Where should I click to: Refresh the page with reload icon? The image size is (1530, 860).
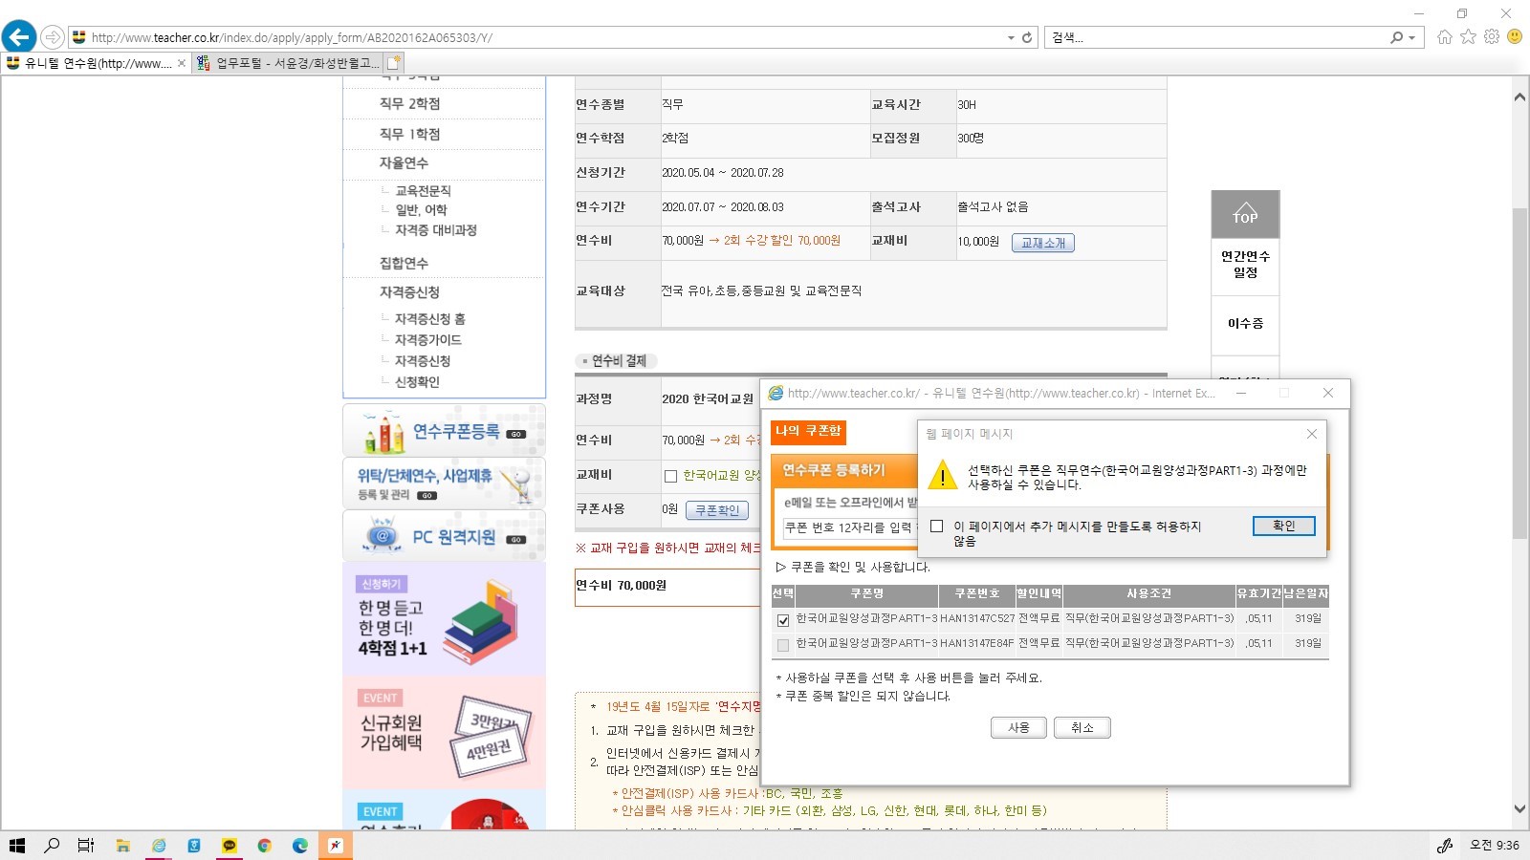tap(1027, 37)
